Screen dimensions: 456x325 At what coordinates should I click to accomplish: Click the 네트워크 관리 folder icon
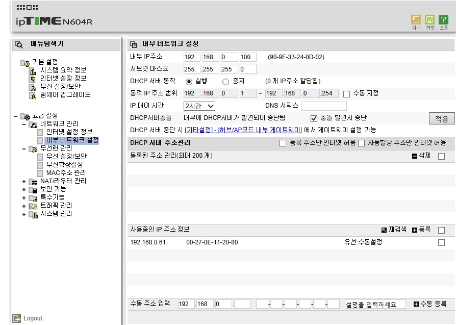[33, 124]
